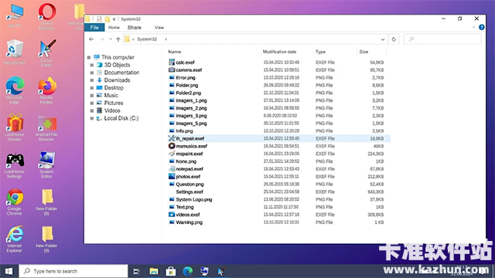Select the msmusics.exef file icon
The height and width of the screenshot is (278, 495).
[172, 146]
